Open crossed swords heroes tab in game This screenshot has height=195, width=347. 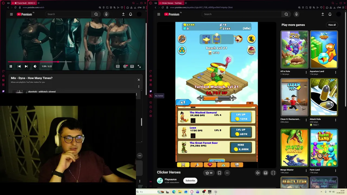coord(183,165)
